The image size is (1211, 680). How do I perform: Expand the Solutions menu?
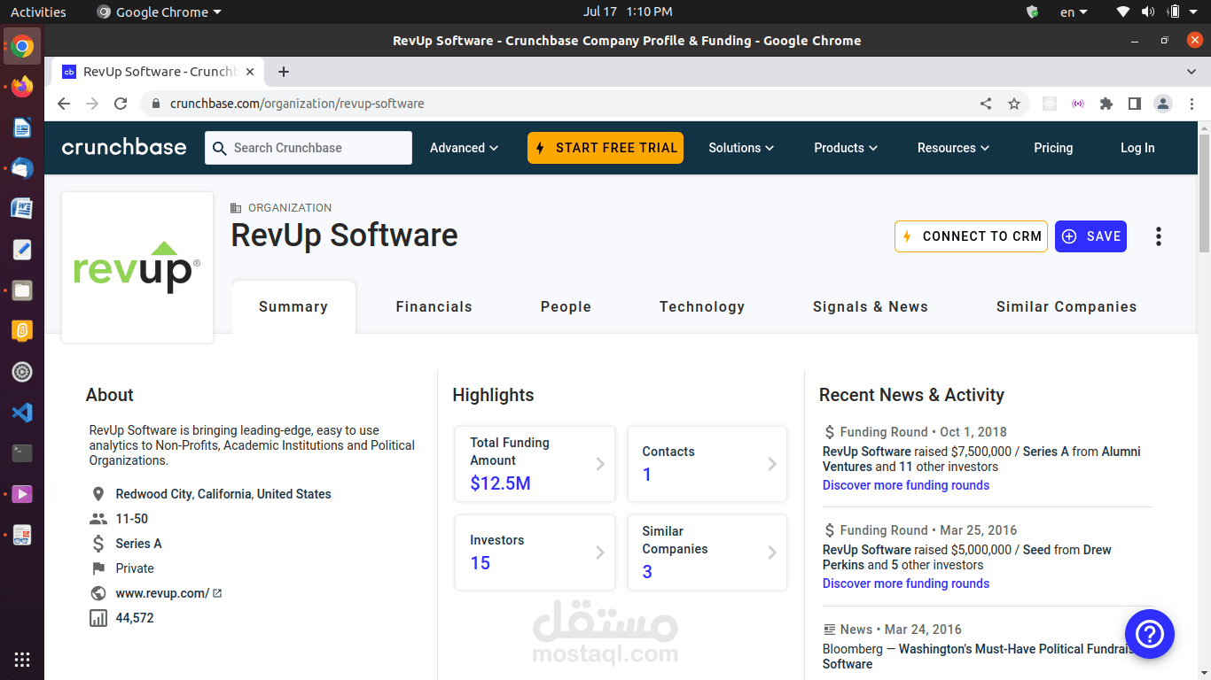[741, 148]
